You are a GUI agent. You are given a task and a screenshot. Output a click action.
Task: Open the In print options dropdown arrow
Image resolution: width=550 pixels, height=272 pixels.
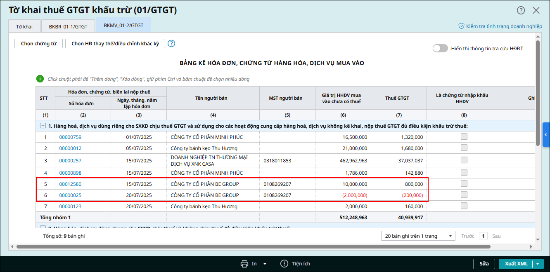tap(265, 264)
